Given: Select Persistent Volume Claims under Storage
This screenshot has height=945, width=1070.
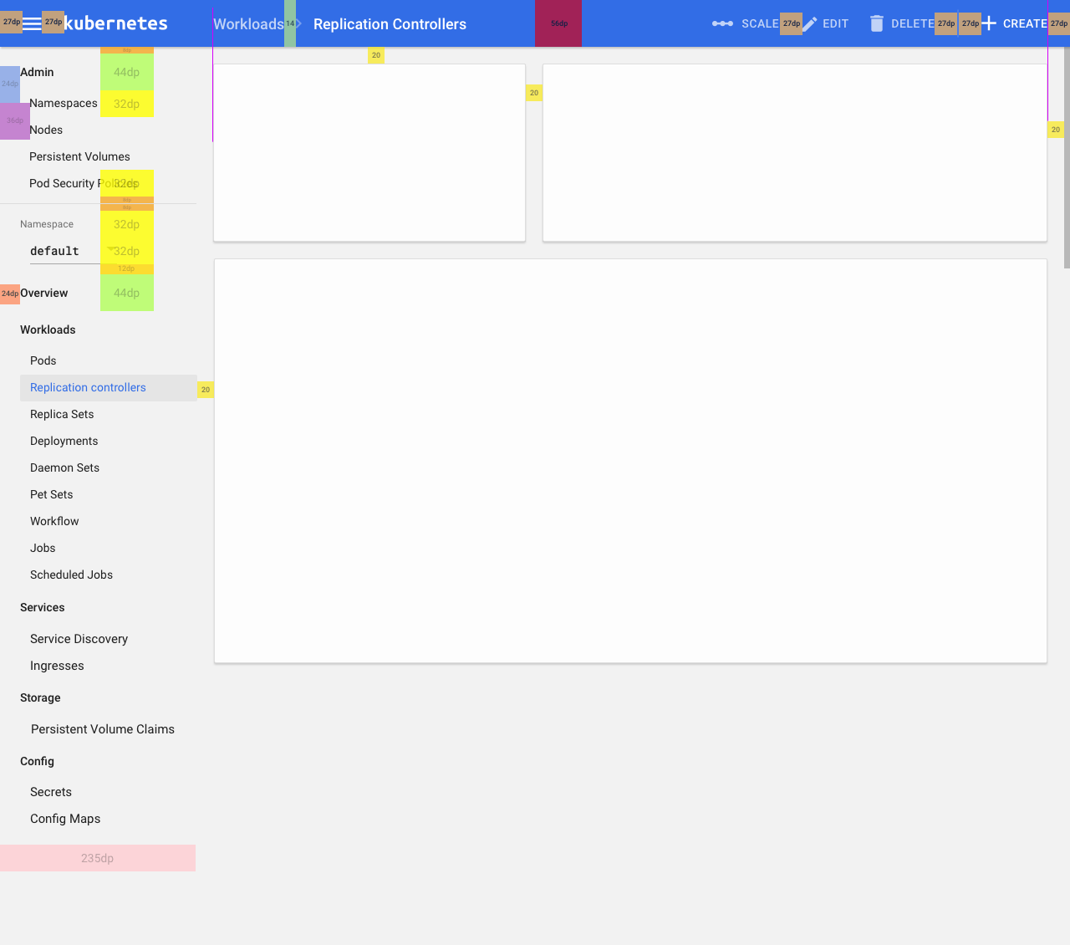Looking at the screenshot, I should point(102,729).
